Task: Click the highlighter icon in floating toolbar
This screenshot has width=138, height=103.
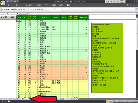Action: click(118, 2)
